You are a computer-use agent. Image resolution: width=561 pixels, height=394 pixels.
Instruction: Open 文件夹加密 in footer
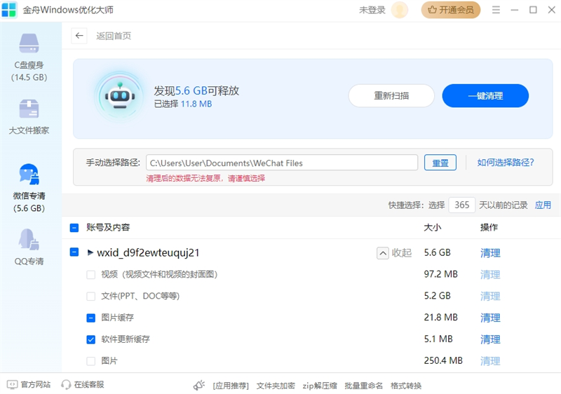tap(276, 386)
